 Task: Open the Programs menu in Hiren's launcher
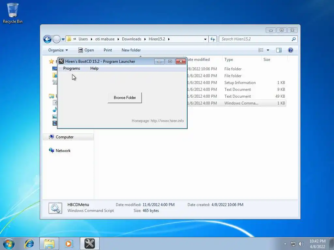coord(71,68)
